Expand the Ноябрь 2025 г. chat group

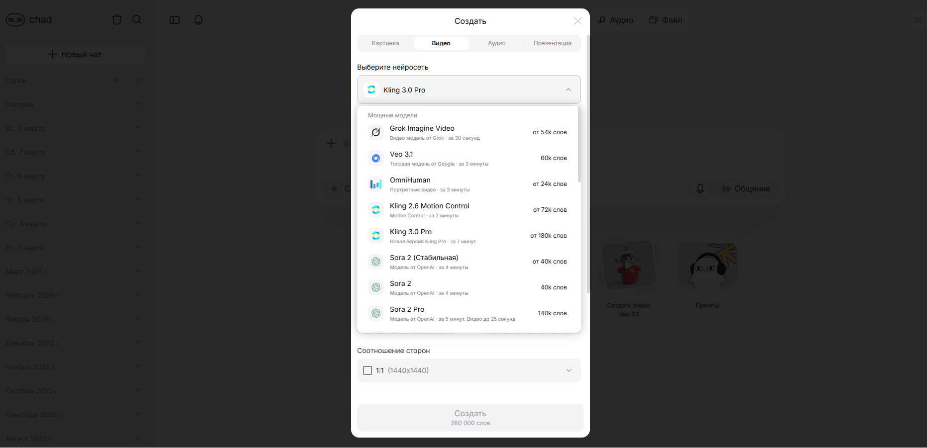pyautogui.click(x=139, y=366)
